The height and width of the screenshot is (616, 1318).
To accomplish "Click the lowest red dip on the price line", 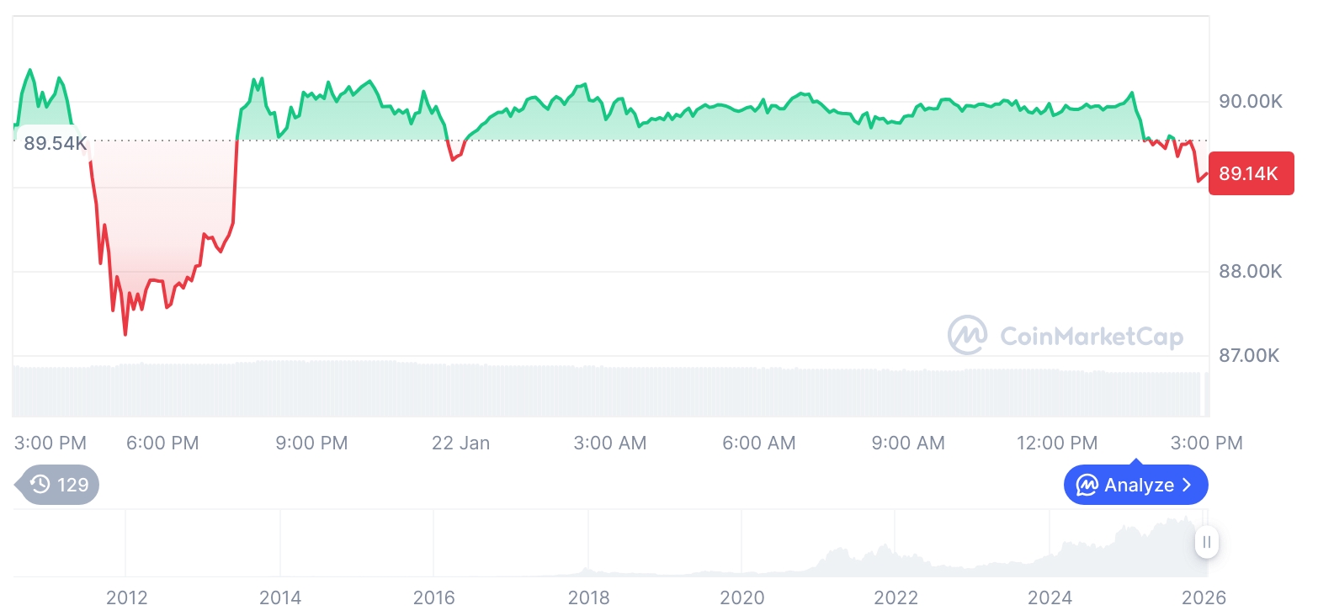I will pos(125,334).
